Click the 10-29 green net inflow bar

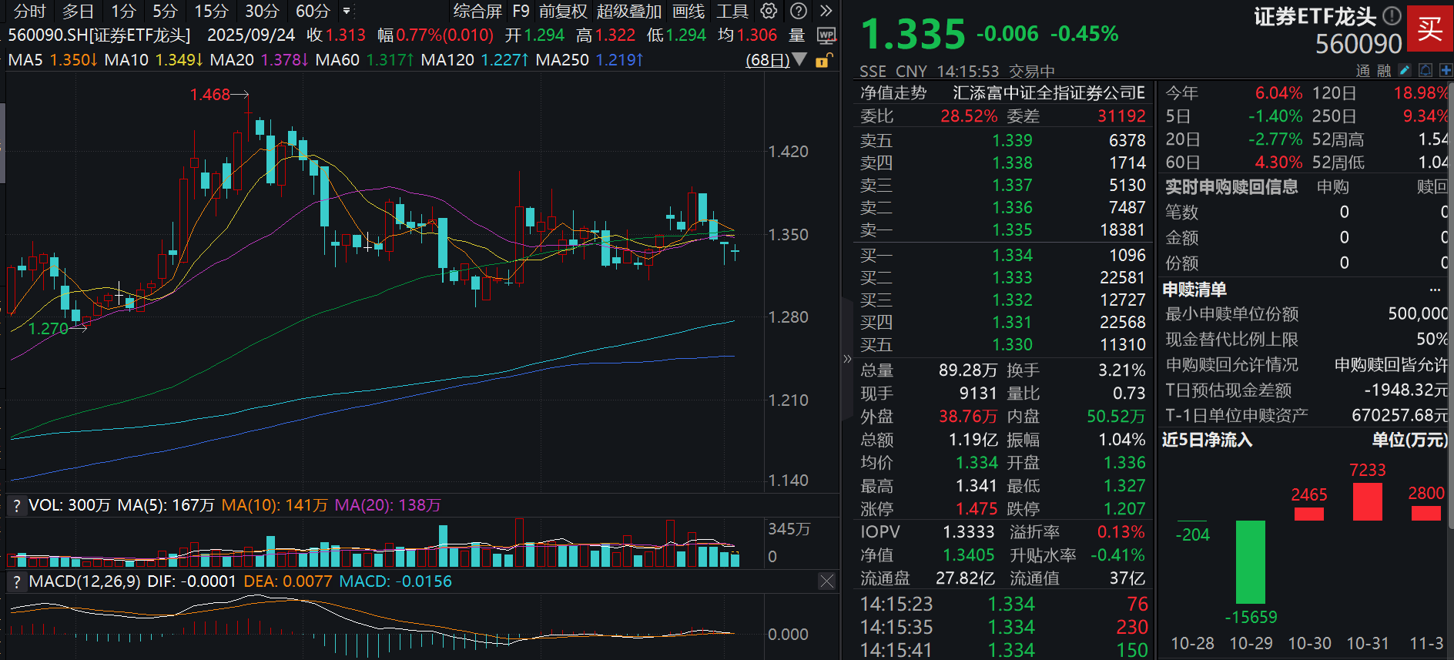[1250, 561]
